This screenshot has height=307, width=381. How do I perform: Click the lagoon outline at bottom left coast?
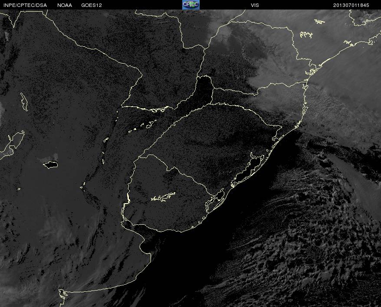(x=63, y=294)
